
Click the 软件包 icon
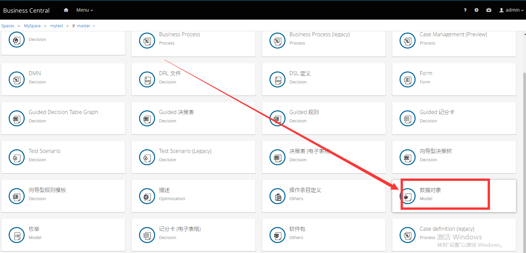coord(278,235)
